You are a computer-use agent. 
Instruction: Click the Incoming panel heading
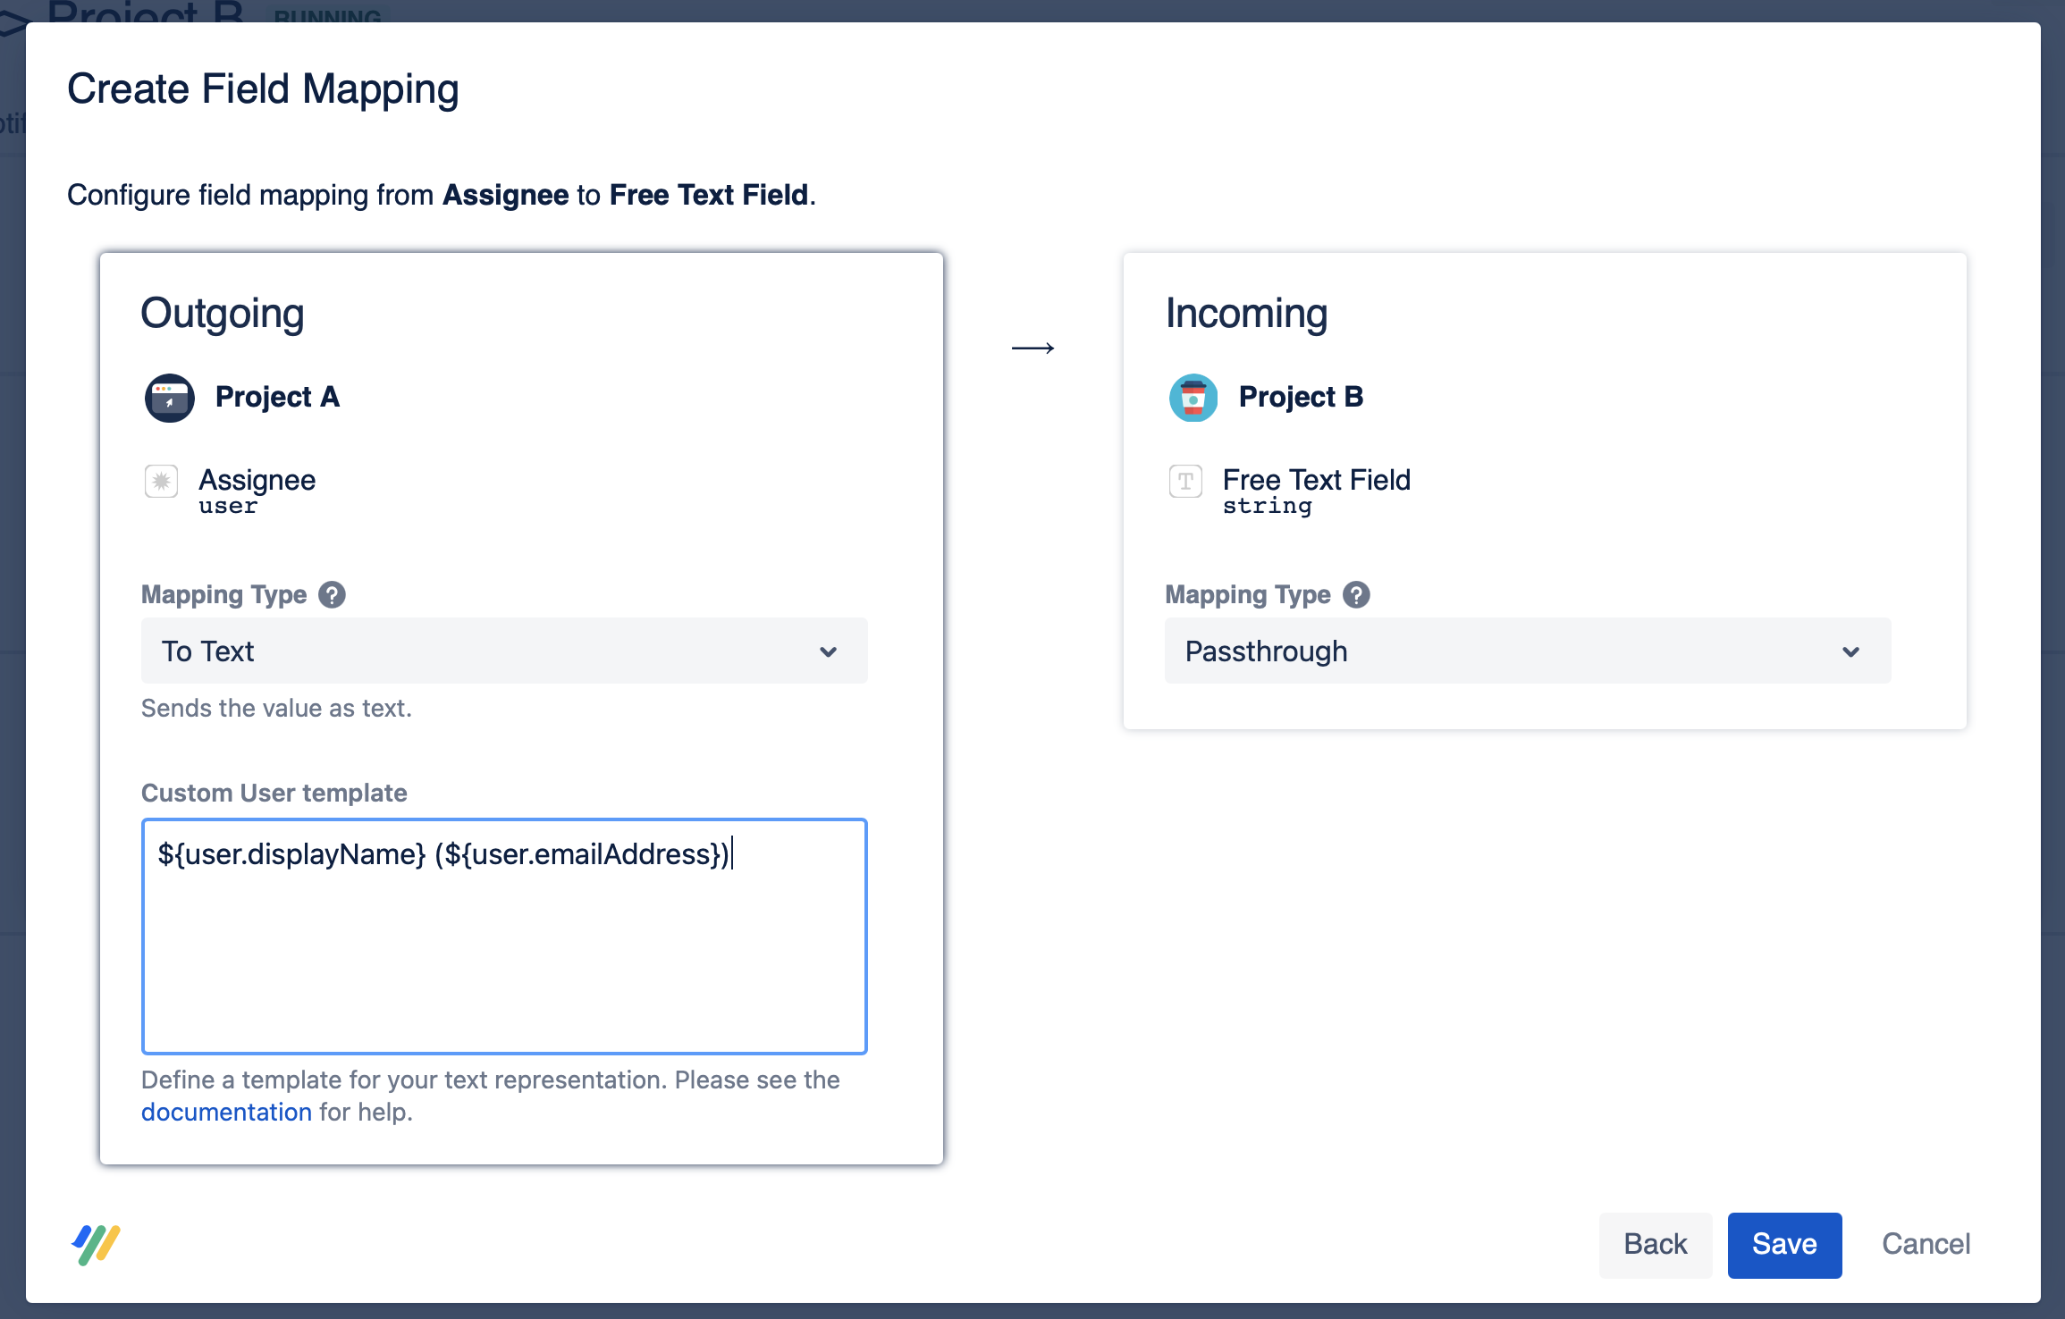[1246, 313]
